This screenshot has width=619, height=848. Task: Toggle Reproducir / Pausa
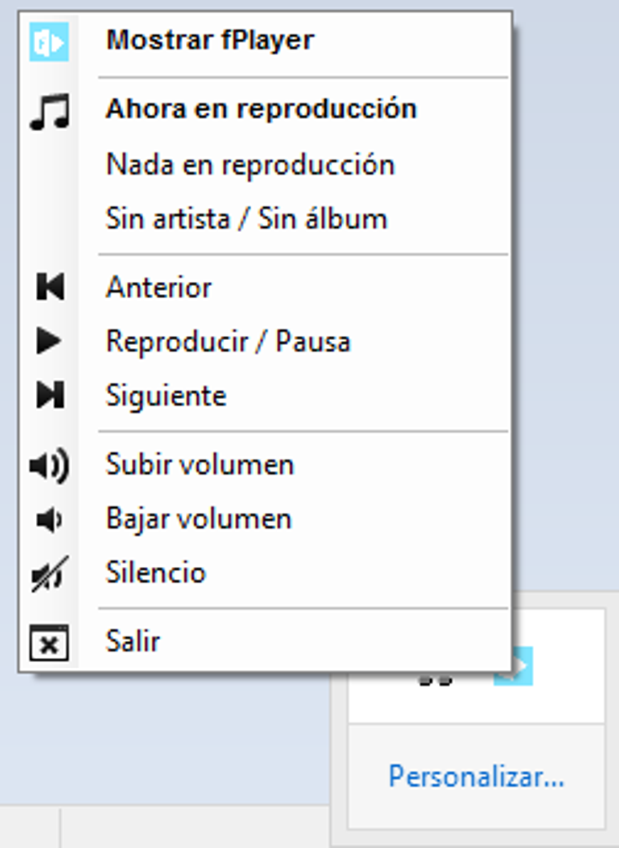pos(228,341)
